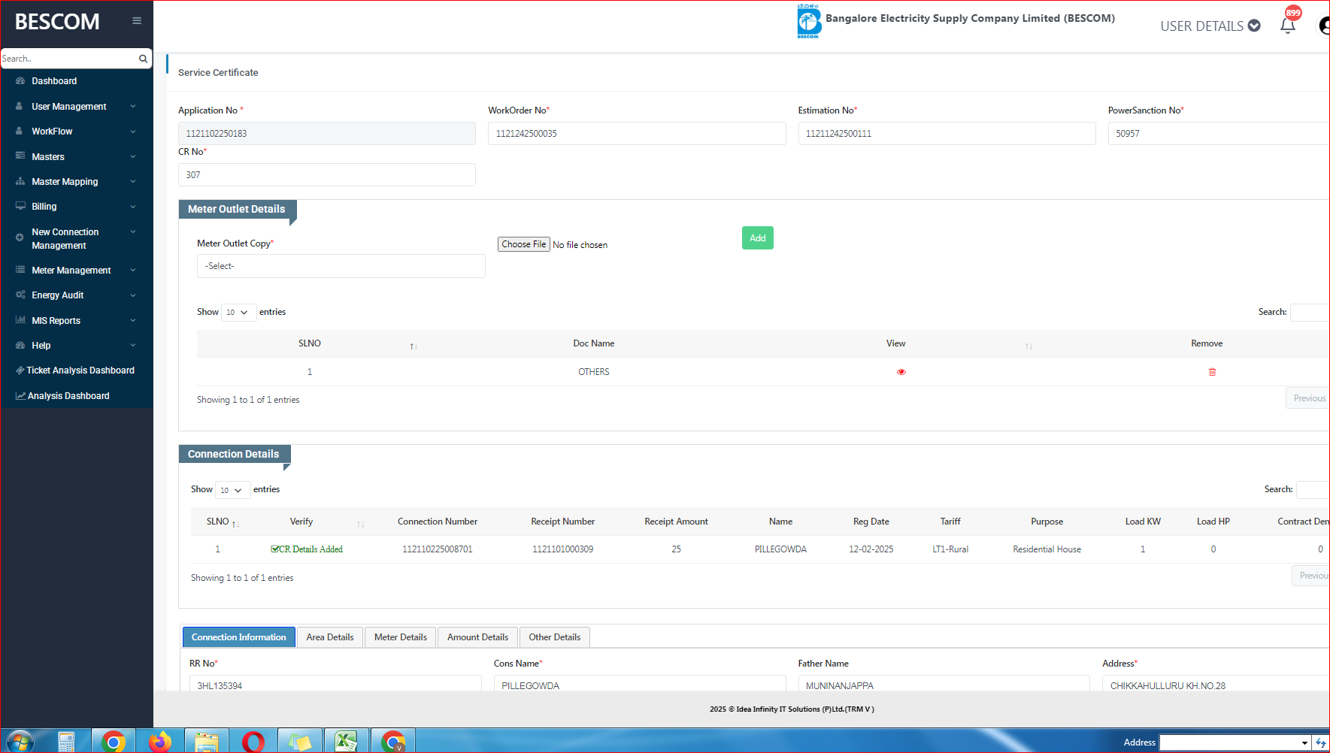
Task: Click connection number 112110225008701 cell
Action: [x=438, y=549]
